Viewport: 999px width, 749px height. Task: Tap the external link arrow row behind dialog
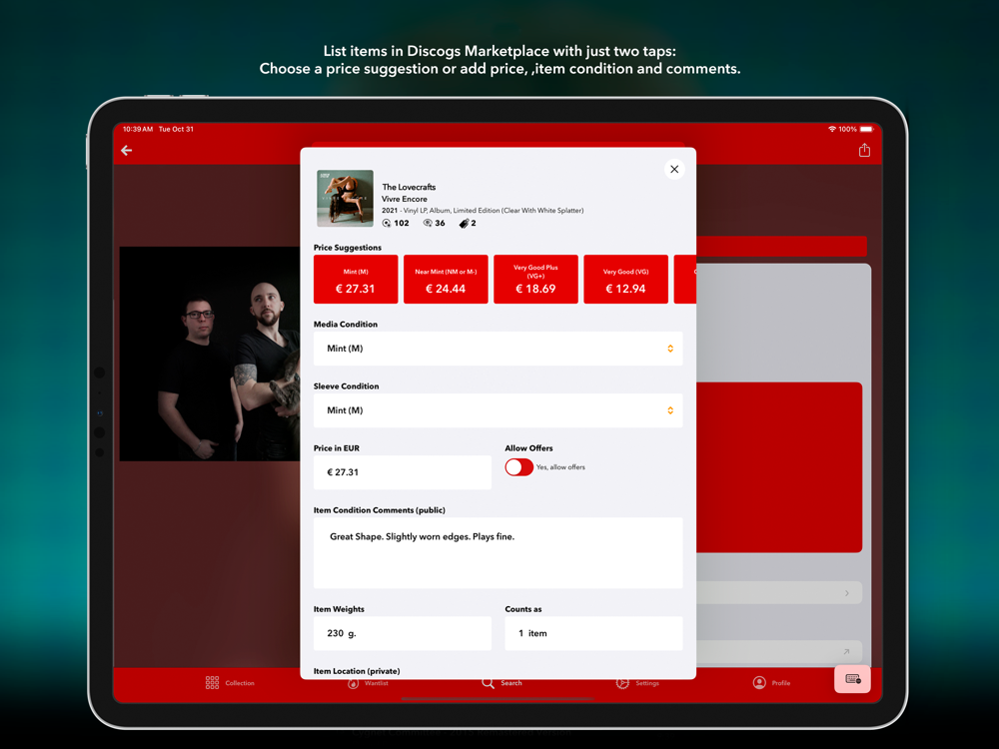pyautogui.click(x=779, y=651)
